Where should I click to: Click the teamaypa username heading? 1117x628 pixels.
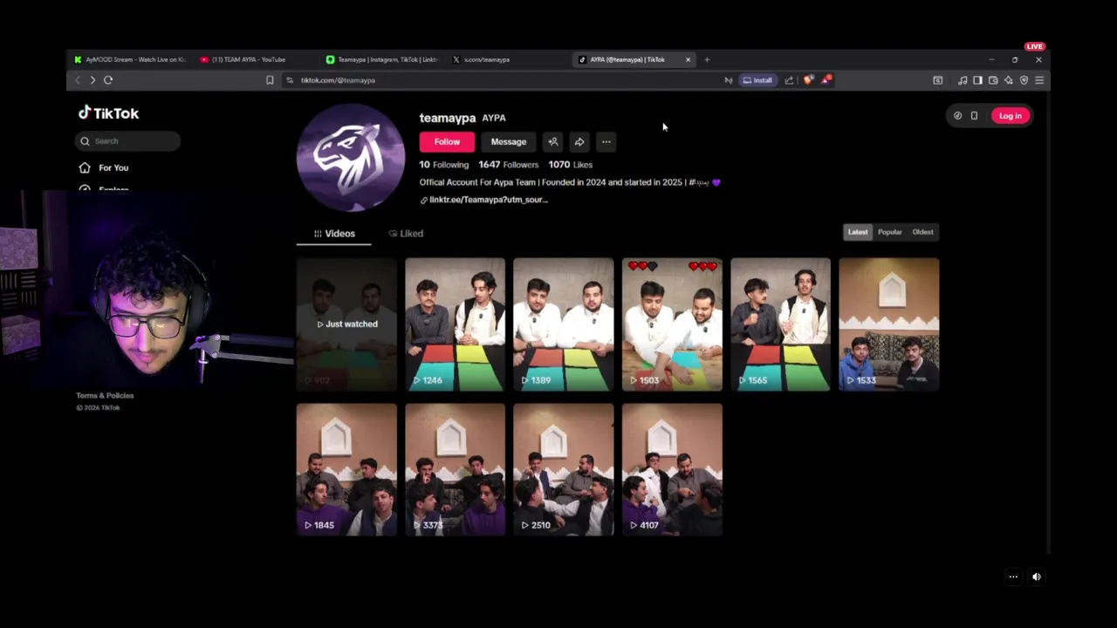coord(448,118)
